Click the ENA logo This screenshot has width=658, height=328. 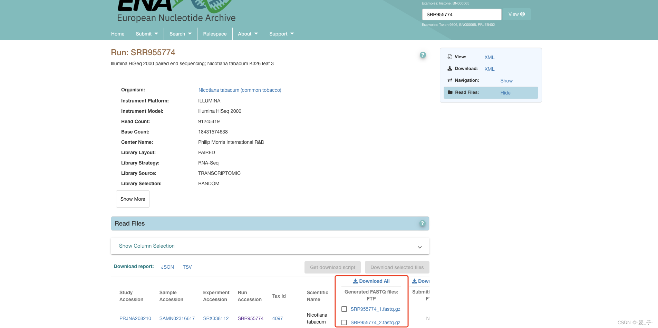[176, 11]
